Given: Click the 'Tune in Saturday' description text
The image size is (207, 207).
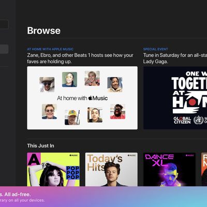Looking at the screenshot, I should (x=175, y=58).
